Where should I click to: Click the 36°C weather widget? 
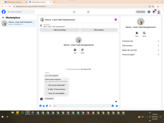pos(141,117)
